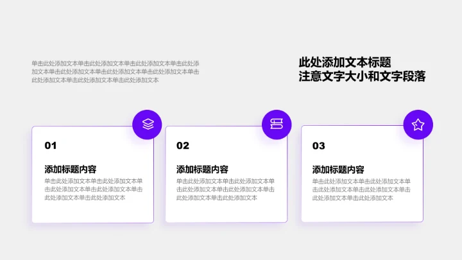Click the 注意文字大小和文字段落 heading line
The image size is (462, 260).
[362, 77]
